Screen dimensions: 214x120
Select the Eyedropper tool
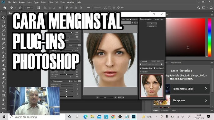pyautogui.click(x=3, y=44)
